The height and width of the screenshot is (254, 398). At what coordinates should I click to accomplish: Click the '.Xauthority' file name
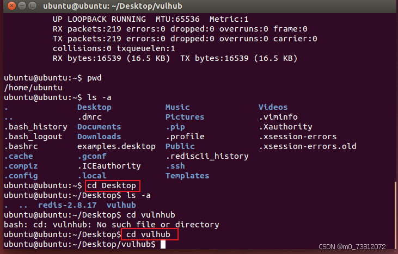[285, 127]
